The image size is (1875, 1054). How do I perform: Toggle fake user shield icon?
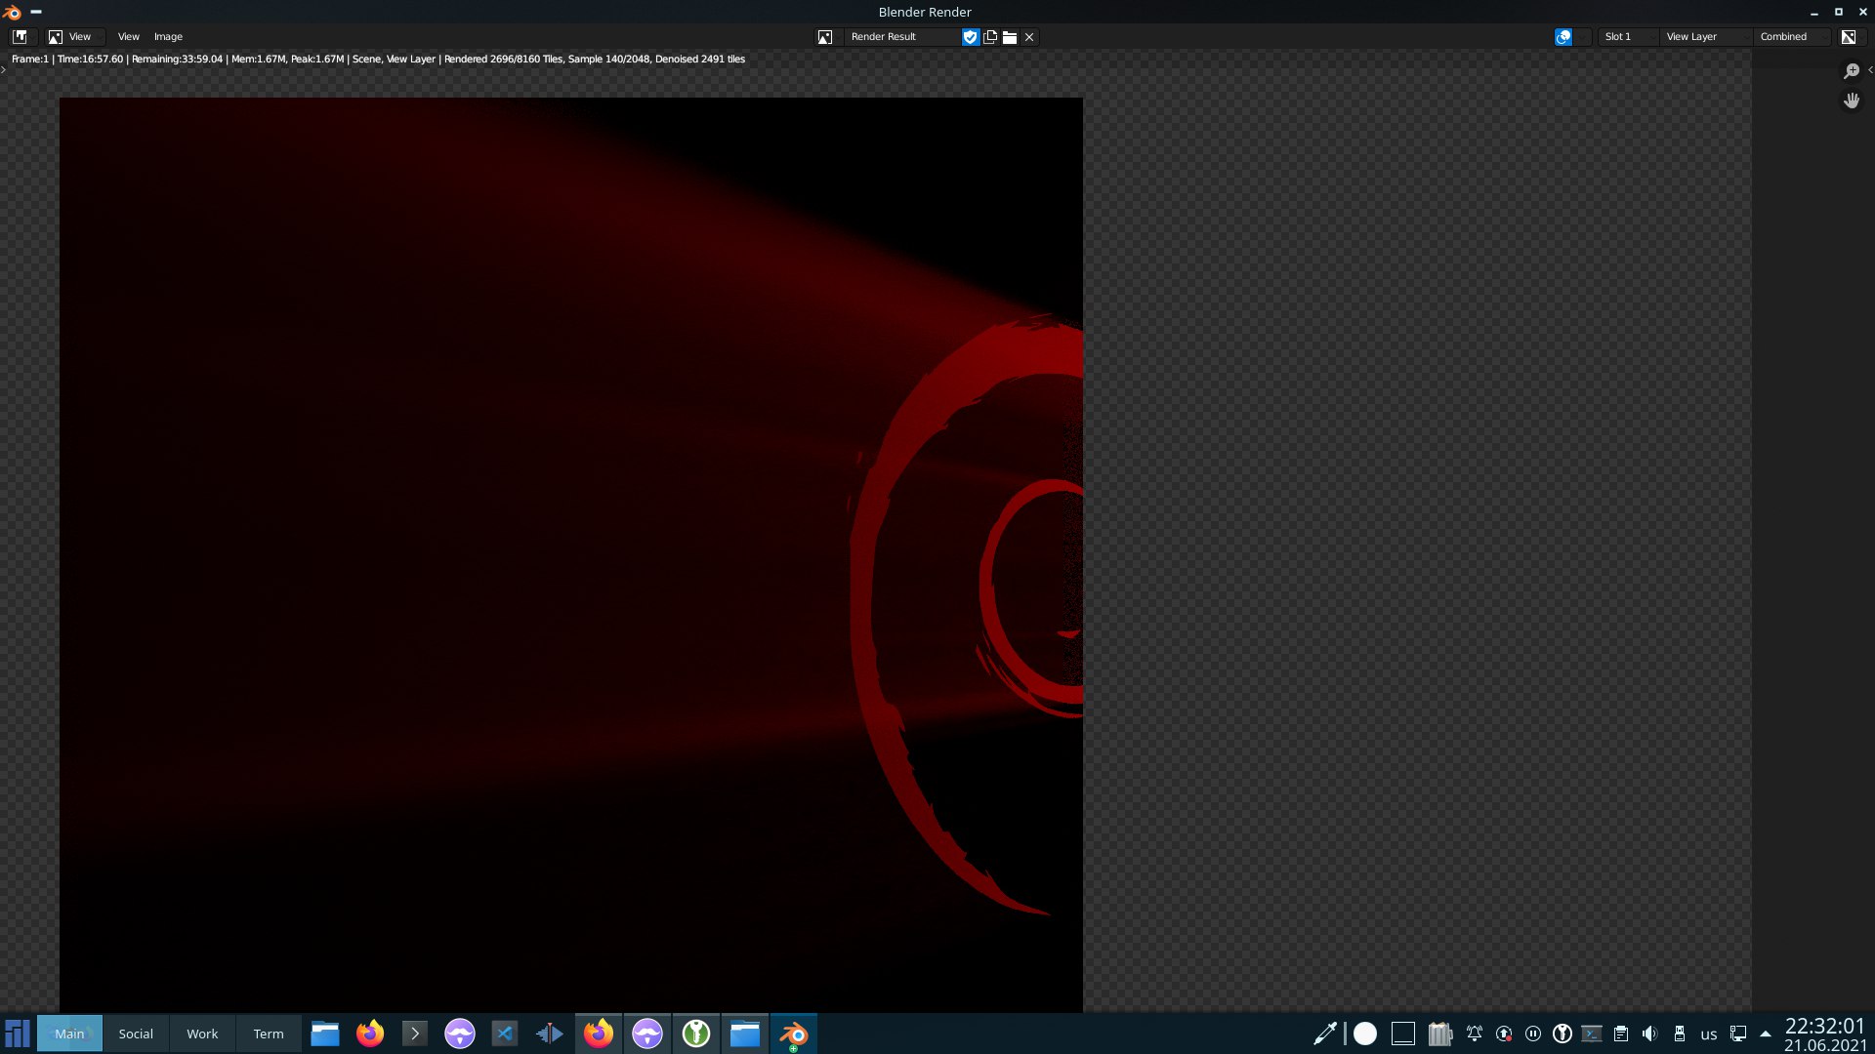pyautogui.click(x=971, y=36)
